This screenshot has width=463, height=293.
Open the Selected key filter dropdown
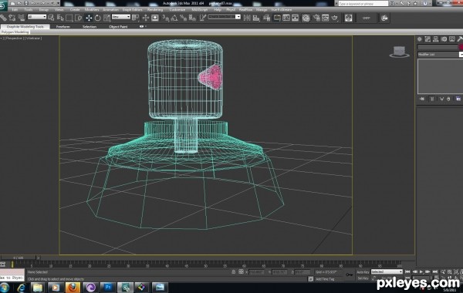[x=387, y=271]
